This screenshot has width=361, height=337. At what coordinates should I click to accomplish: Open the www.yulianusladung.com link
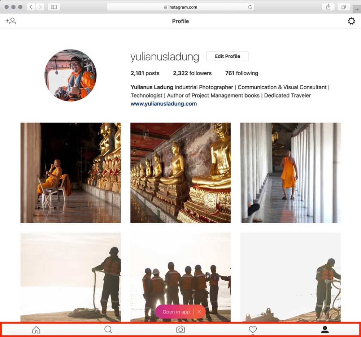(164, 104)
